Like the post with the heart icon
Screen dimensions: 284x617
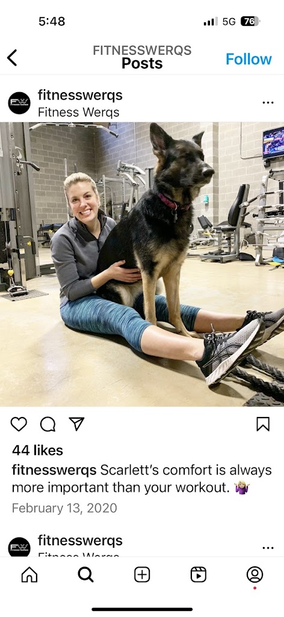pos(19,424)
